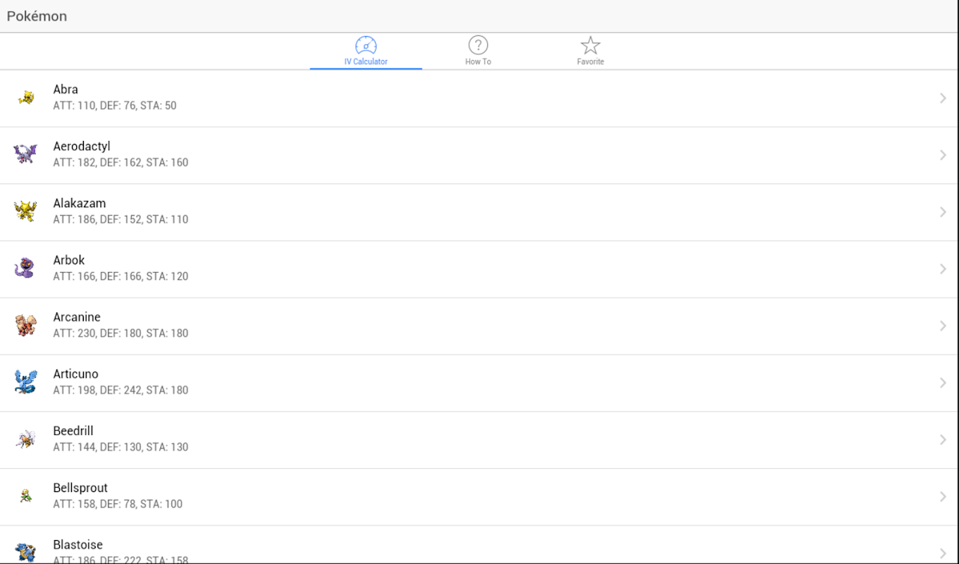Click the Bellsprout sprite icon
Screen dimensions: 959x564
(25, 496)
